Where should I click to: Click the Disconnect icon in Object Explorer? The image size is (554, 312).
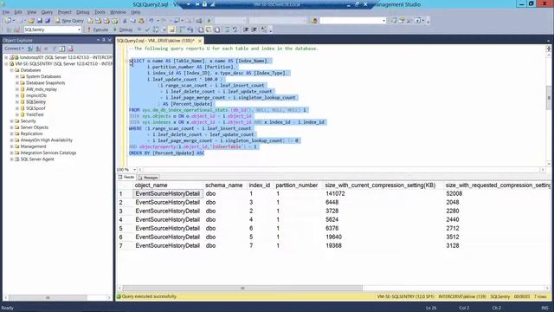38,49
